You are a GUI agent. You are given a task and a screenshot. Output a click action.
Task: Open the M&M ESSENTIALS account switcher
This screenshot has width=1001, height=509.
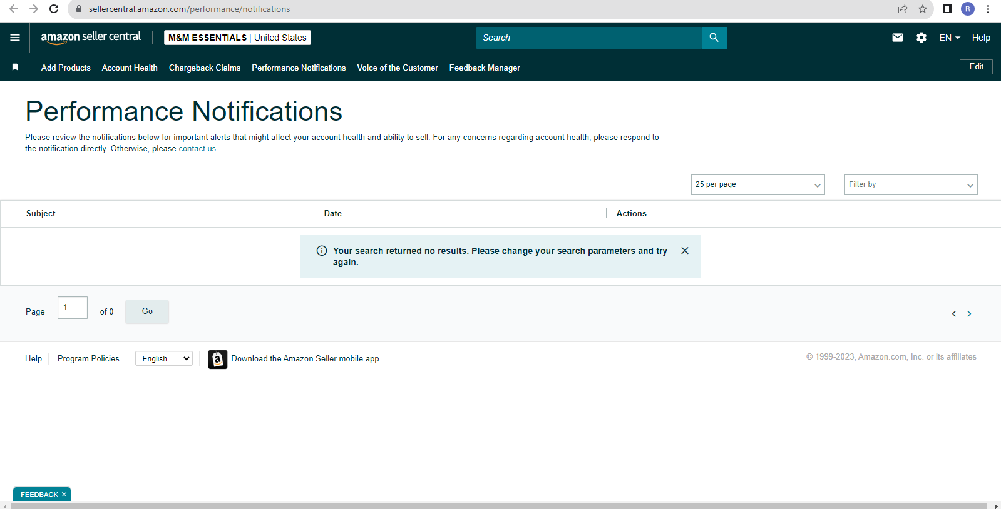tap(237, 38)
